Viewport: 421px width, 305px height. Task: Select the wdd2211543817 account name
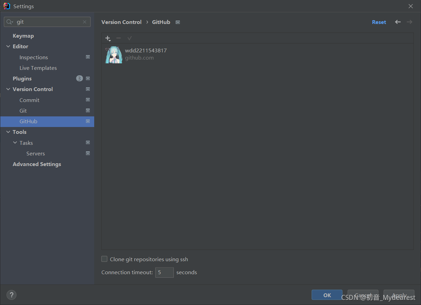tap(146, 50)
